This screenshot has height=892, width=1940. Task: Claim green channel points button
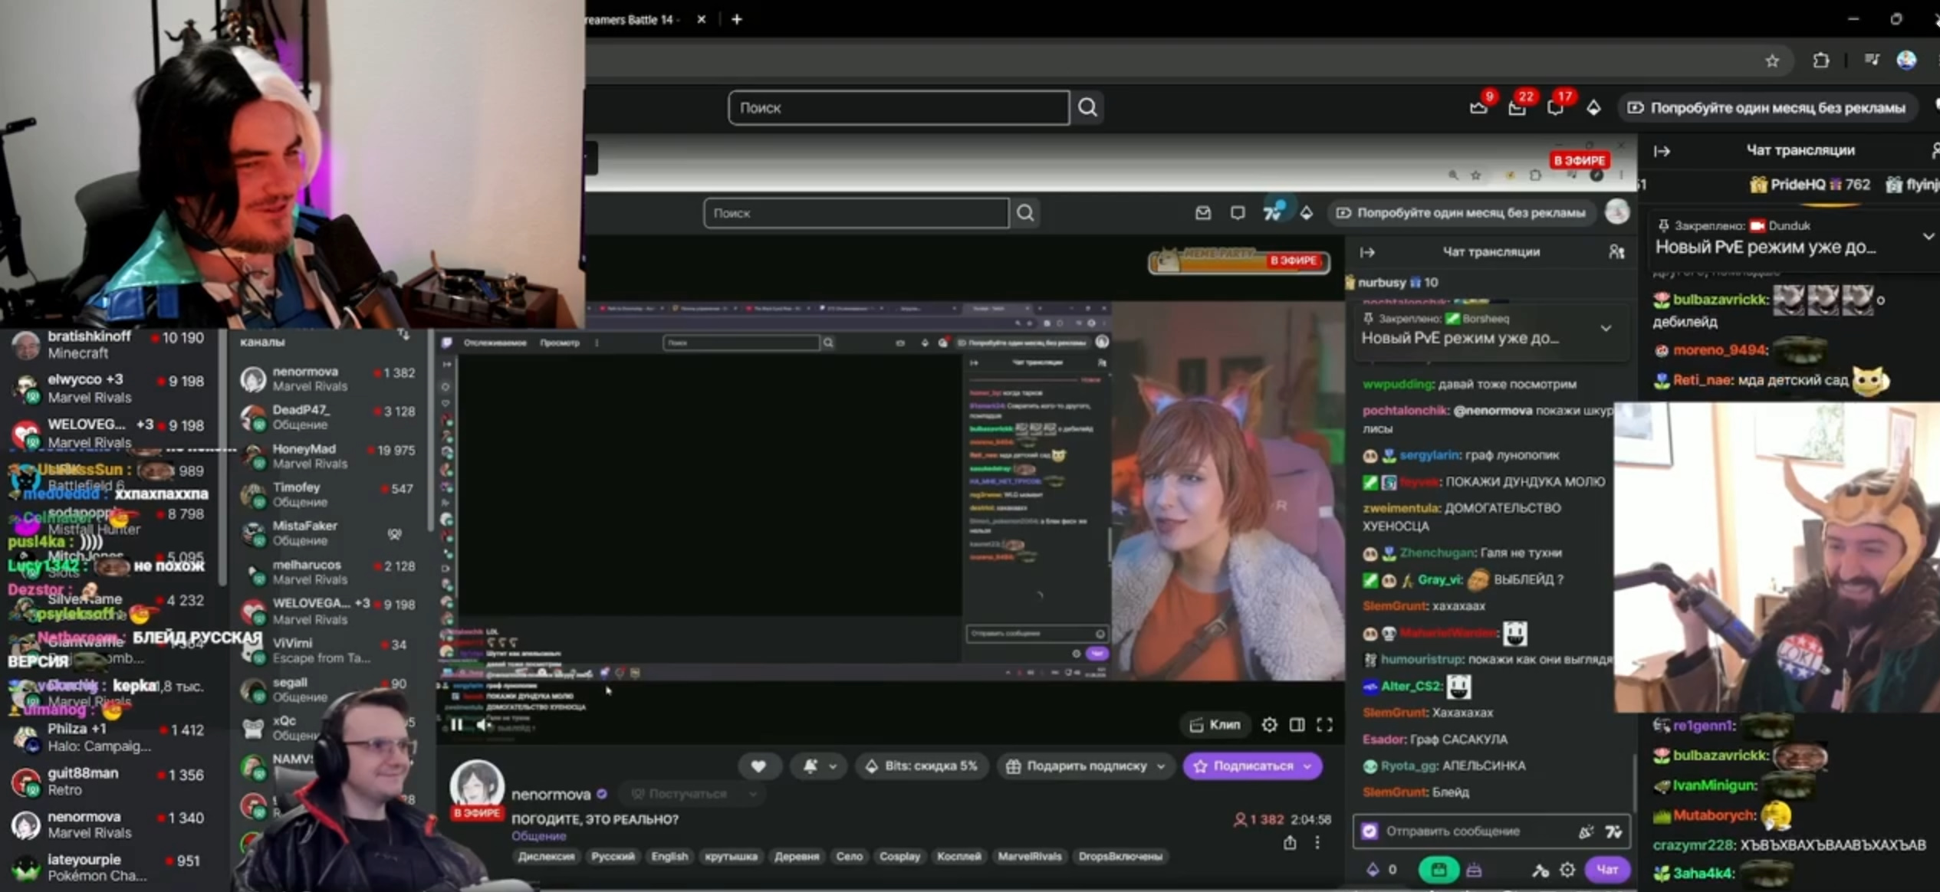pos(1439,870)
